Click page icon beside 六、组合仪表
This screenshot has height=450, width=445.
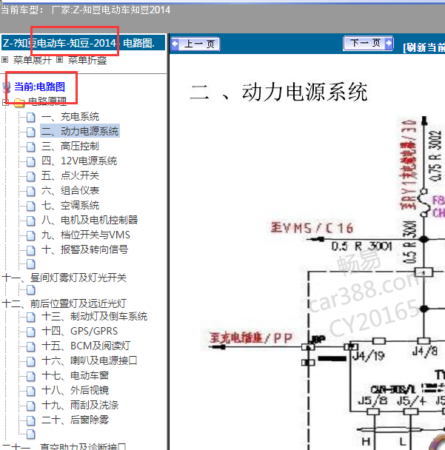(x=30, y=191)
